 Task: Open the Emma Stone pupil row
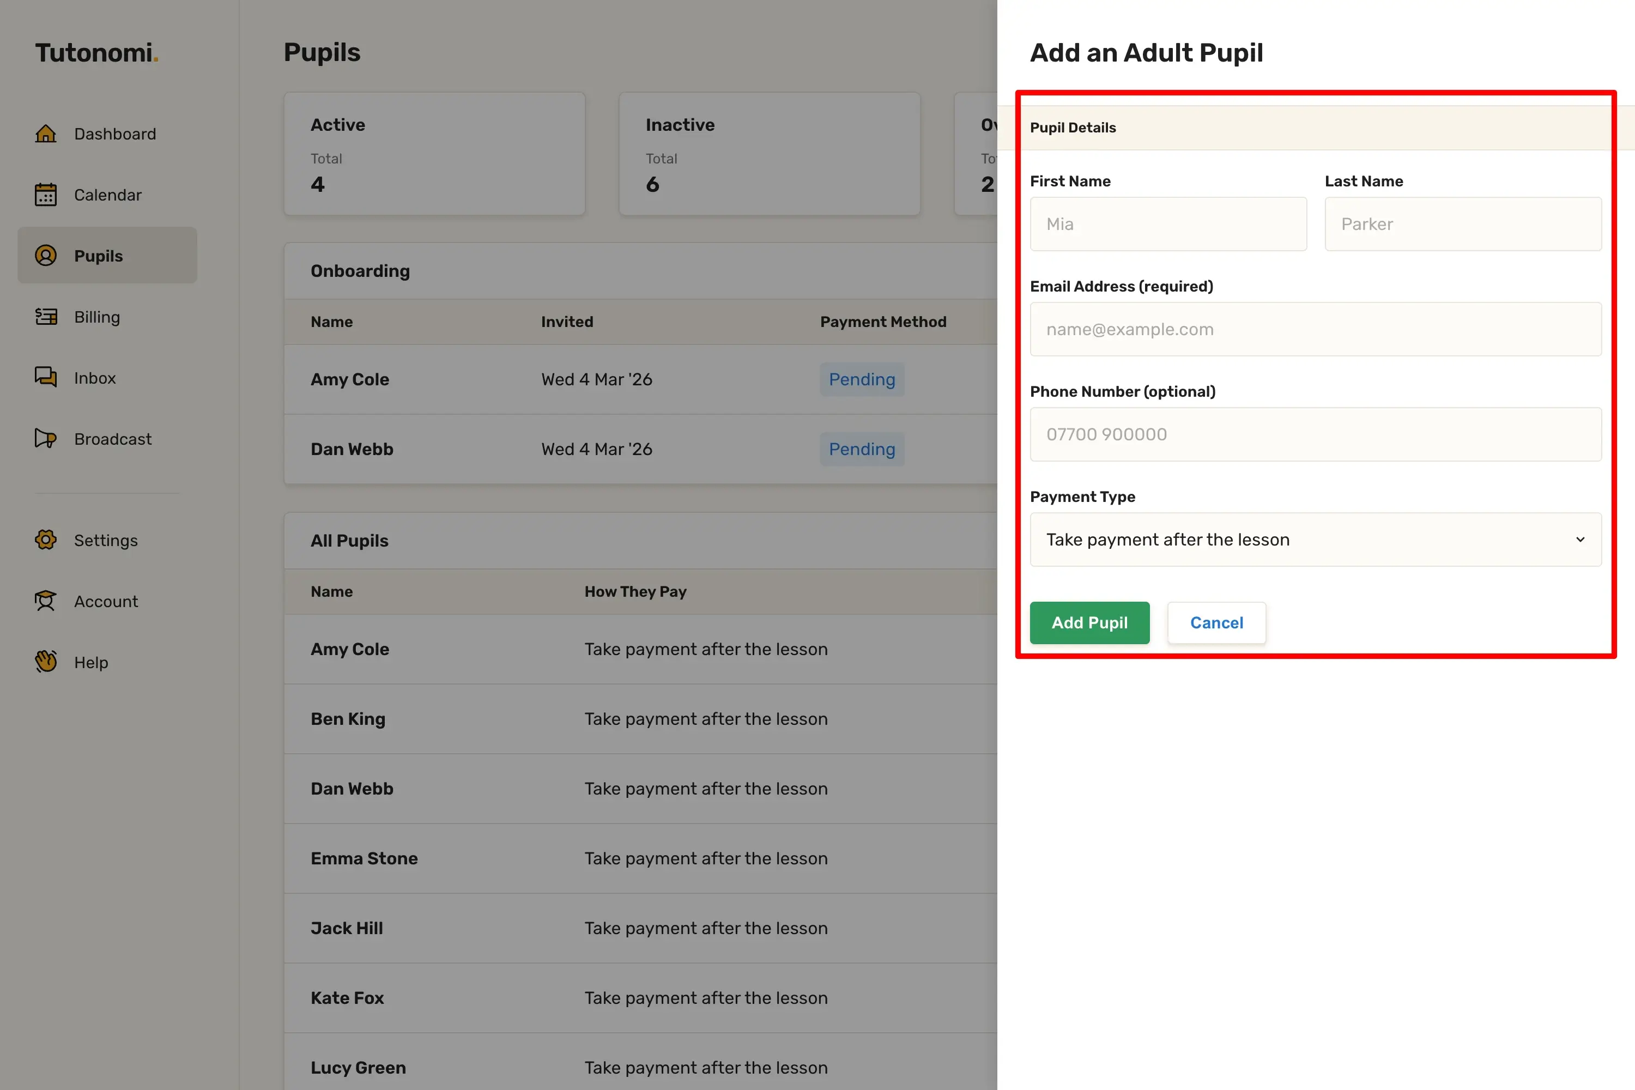coord(364,858)
